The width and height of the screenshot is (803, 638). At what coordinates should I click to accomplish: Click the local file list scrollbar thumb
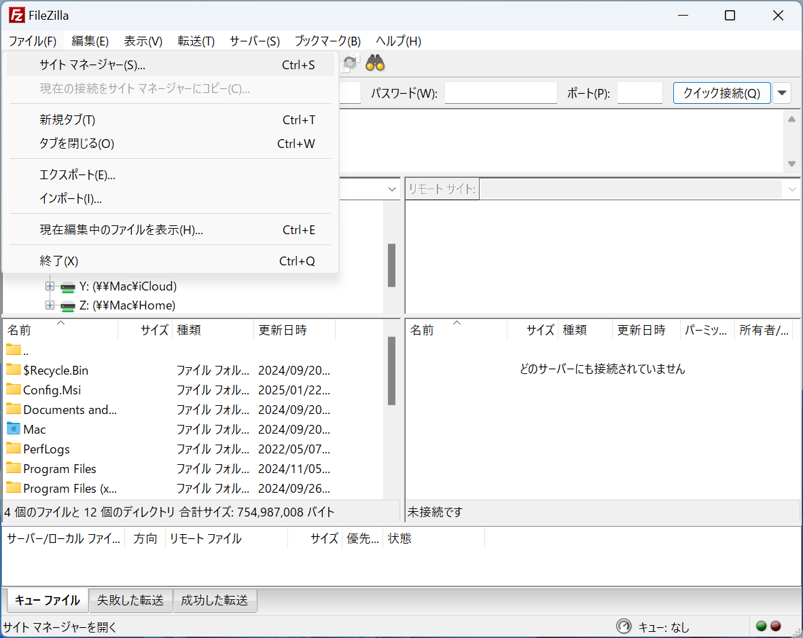pyautogui.click(x=392, y=371)
